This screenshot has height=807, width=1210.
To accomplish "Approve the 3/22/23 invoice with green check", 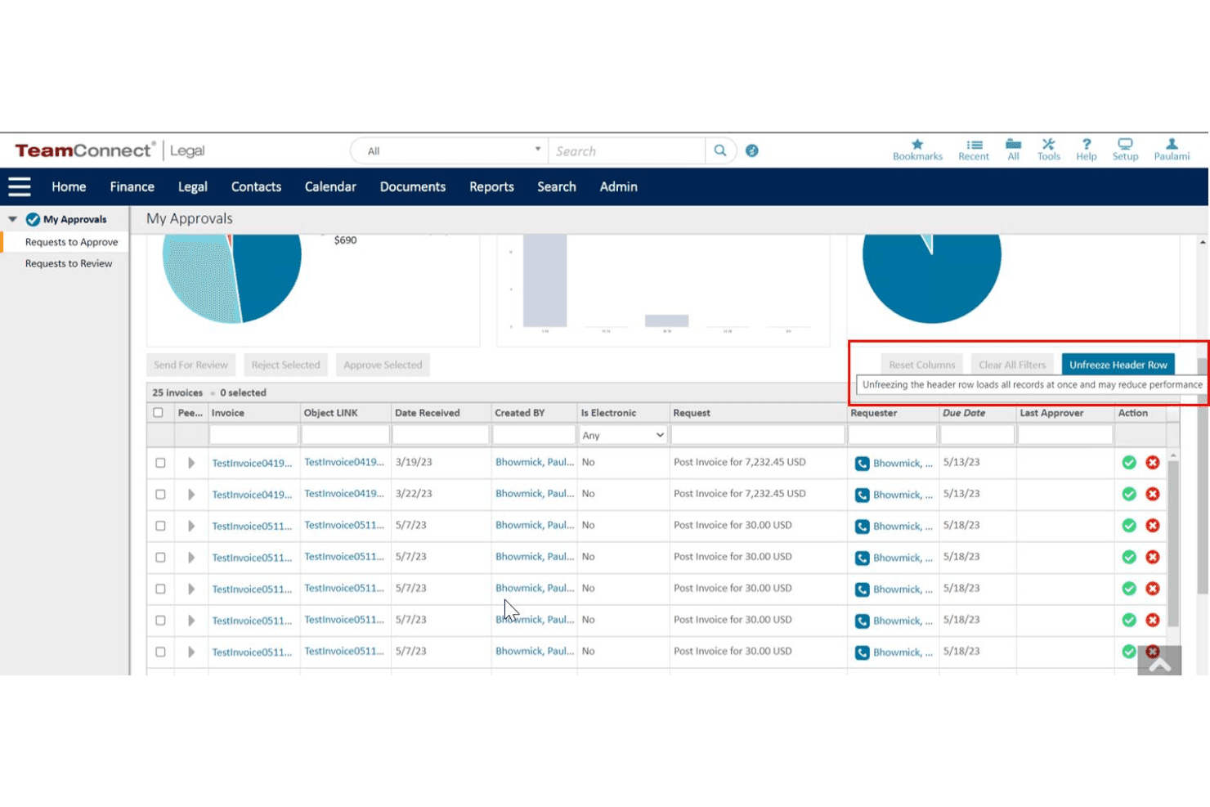I will coord(1129,495).
